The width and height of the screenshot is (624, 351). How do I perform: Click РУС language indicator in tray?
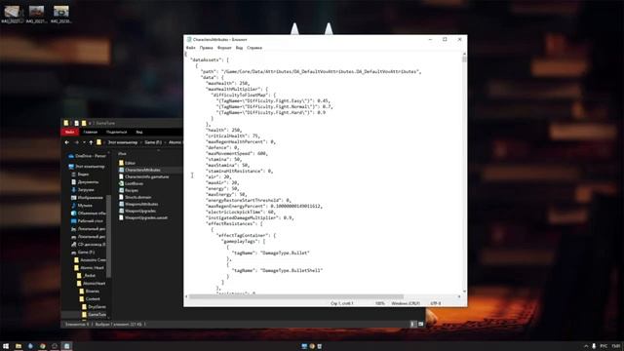[604, 346]
